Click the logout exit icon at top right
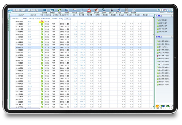The width and height of the screenshot is (182, 125). 171,10
